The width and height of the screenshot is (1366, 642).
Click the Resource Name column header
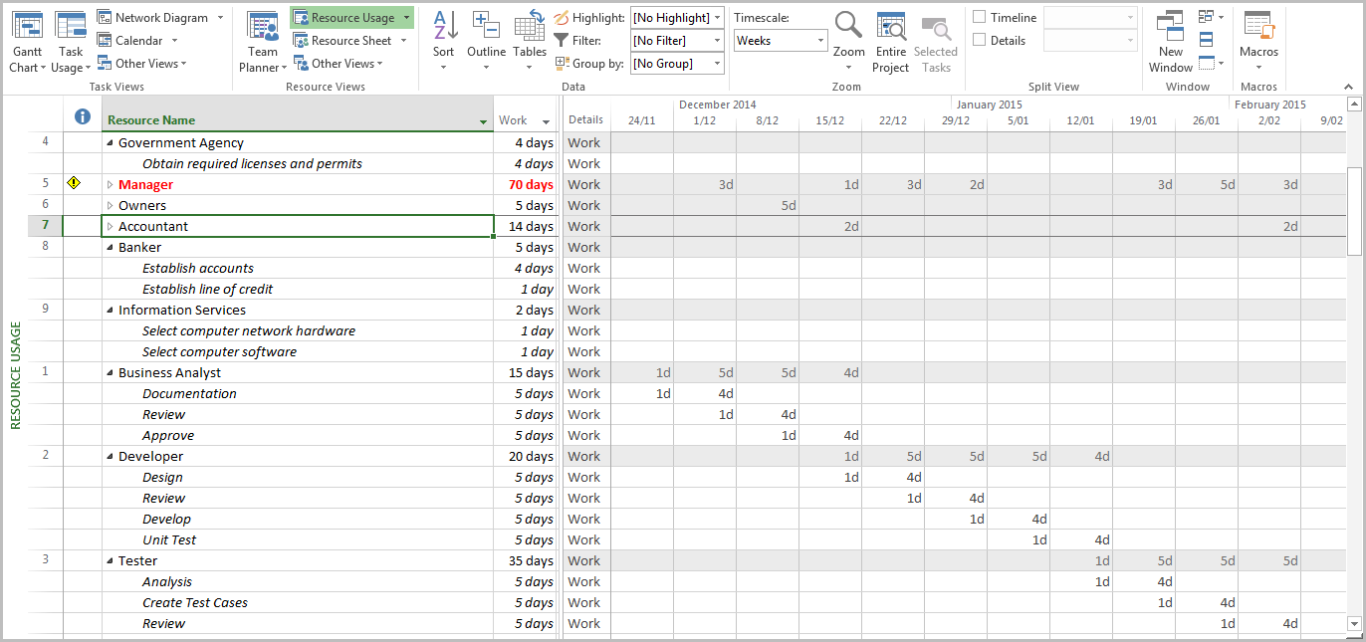click(297, 114)
